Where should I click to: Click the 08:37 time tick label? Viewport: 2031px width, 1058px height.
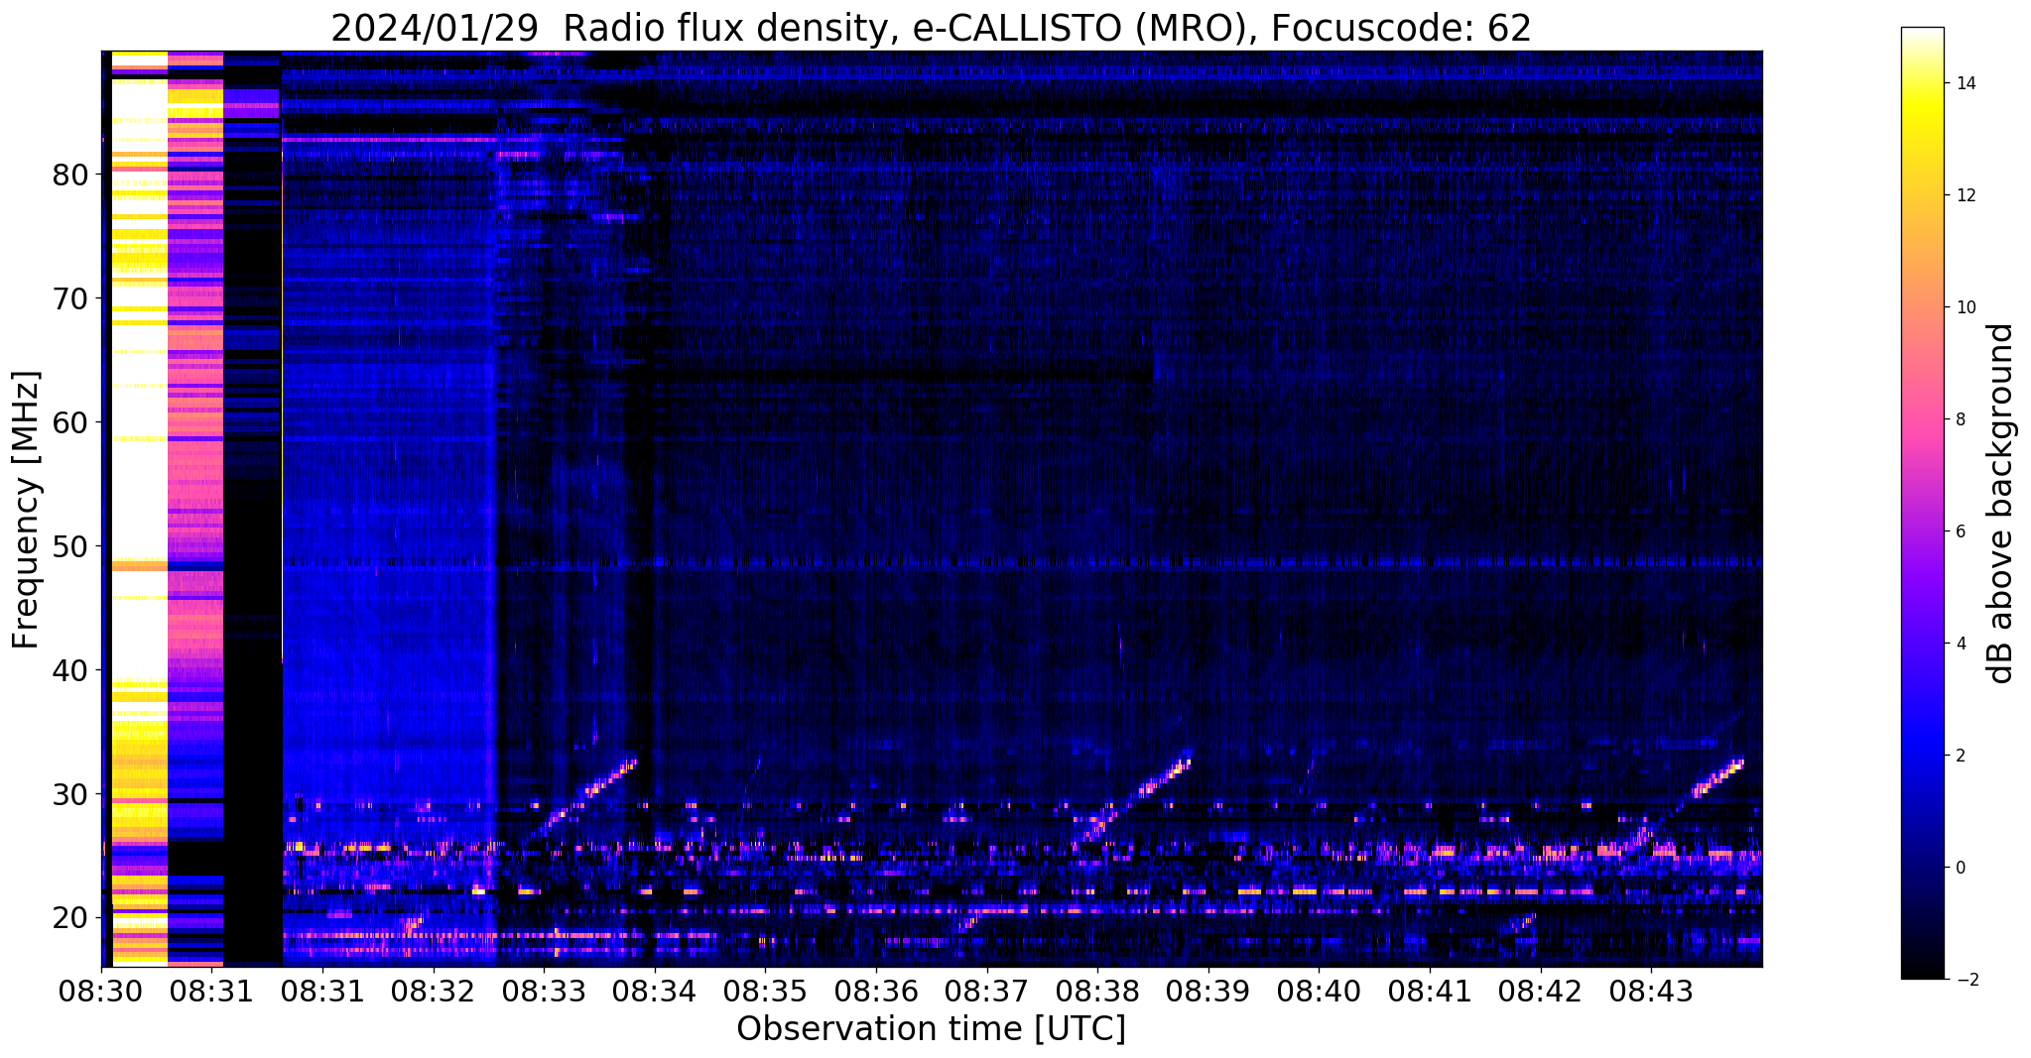coord(987,991)
